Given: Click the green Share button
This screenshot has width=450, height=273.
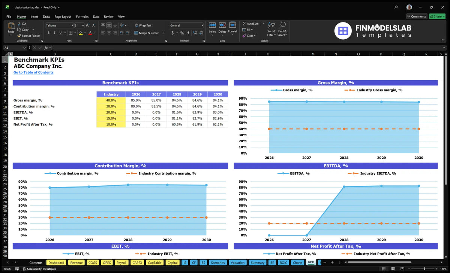Looking at the screenshot, I should click(x=437, y=16).
